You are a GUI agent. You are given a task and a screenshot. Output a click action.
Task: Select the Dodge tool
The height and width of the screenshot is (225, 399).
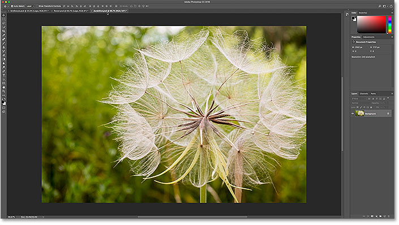(x=3, y=67)
